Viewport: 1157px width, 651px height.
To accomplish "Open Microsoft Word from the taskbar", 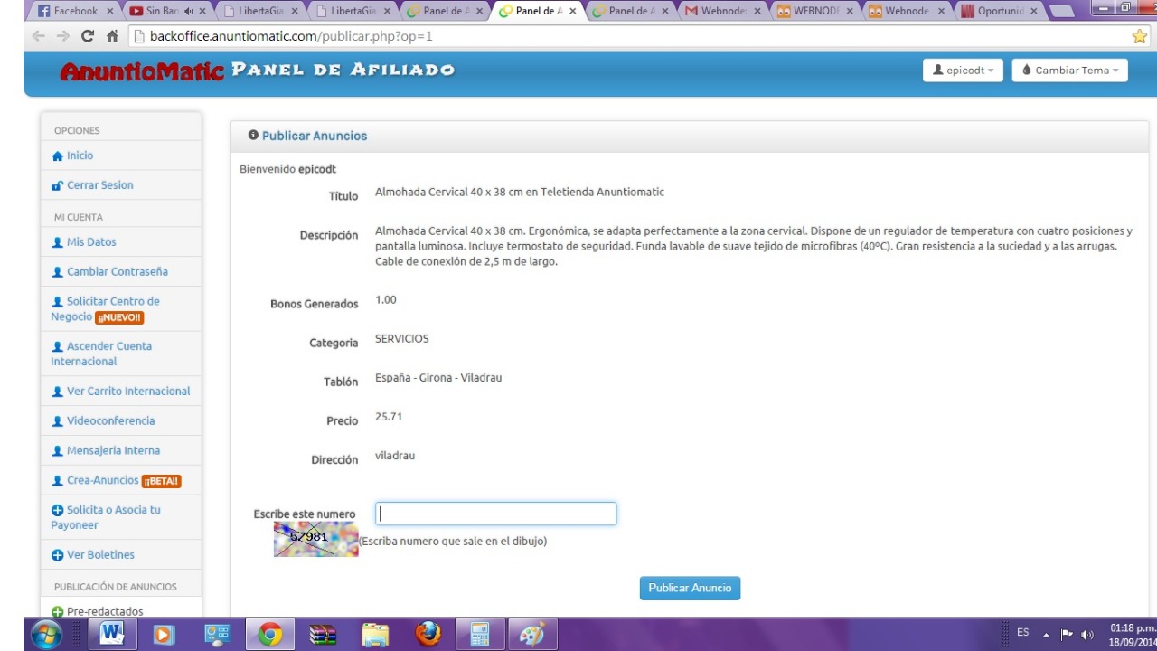I will 112,634.
